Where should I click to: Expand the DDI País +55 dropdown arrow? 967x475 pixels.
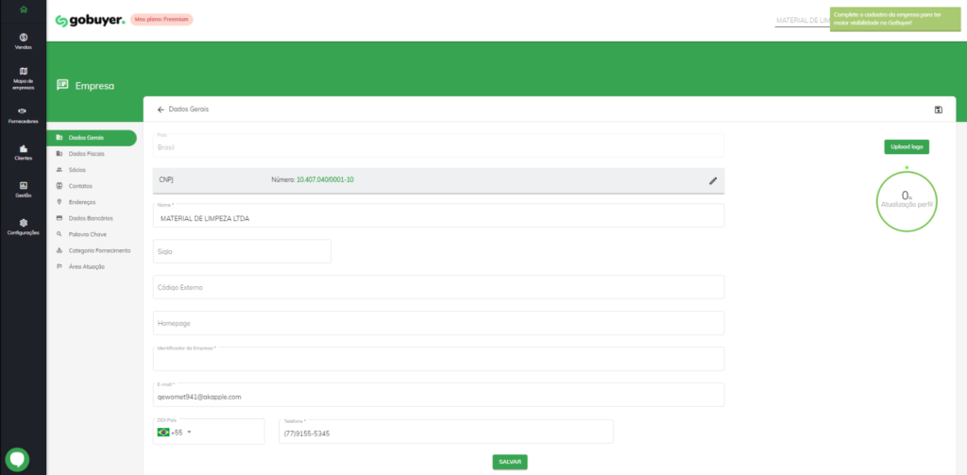click(x=189, y=432)
